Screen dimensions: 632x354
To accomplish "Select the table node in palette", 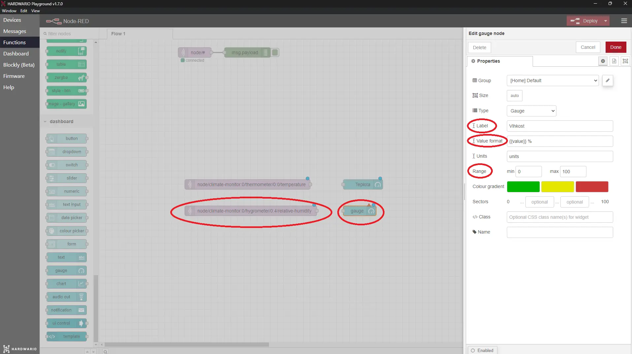I will pos(67,64).
